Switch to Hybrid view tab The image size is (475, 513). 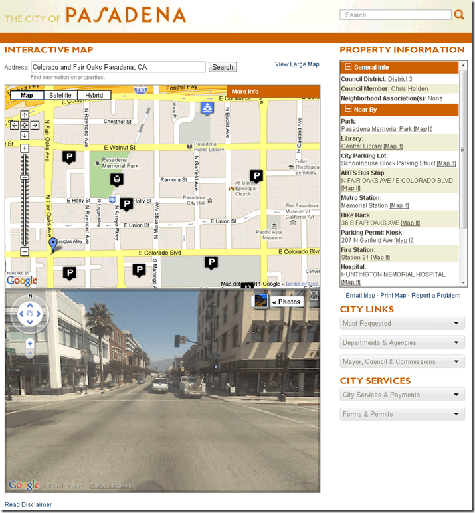(94, 95)
